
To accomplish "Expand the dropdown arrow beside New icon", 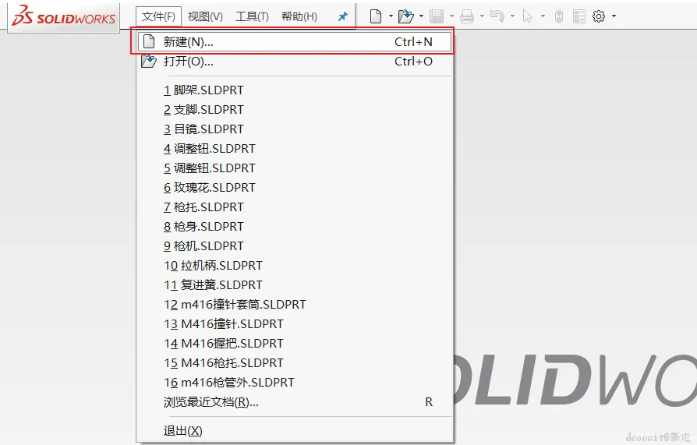I will (391, 16).
